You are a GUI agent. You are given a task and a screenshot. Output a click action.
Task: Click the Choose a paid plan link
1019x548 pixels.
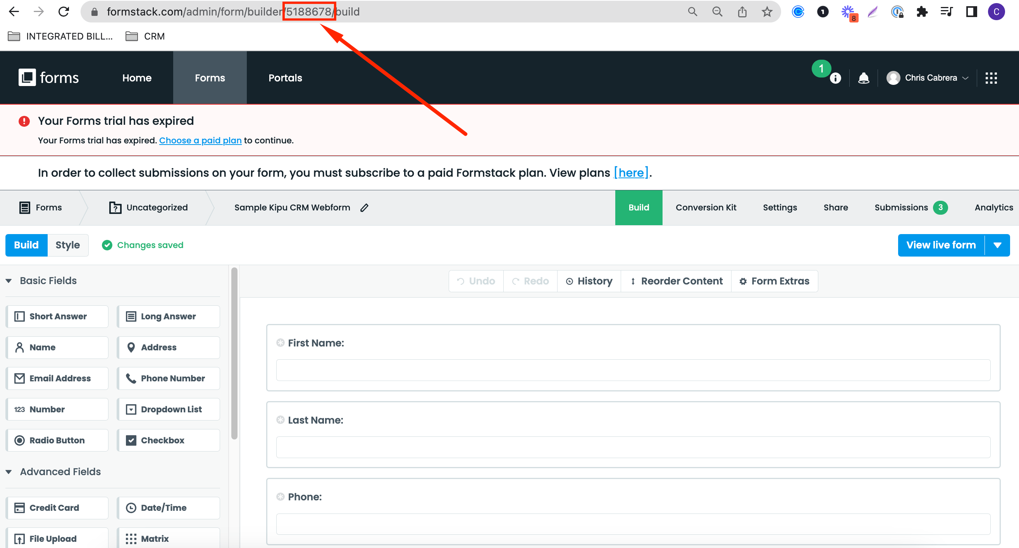point(200,140)
